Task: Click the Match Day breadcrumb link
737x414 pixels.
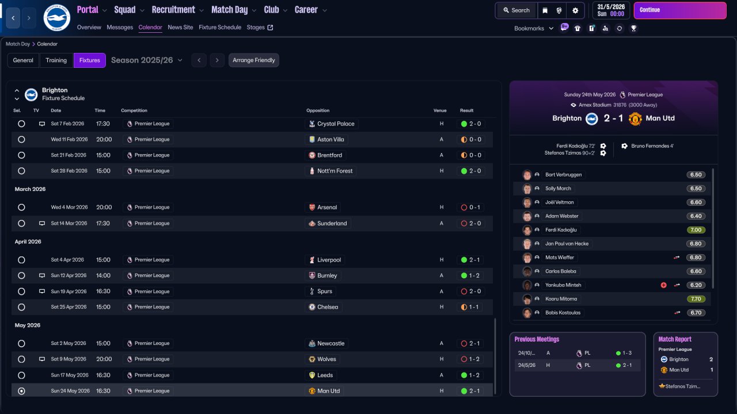Action: (18, 44)
